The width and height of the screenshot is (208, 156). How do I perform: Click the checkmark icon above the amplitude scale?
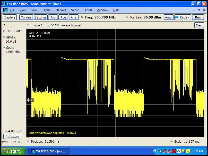click(4, 25)
